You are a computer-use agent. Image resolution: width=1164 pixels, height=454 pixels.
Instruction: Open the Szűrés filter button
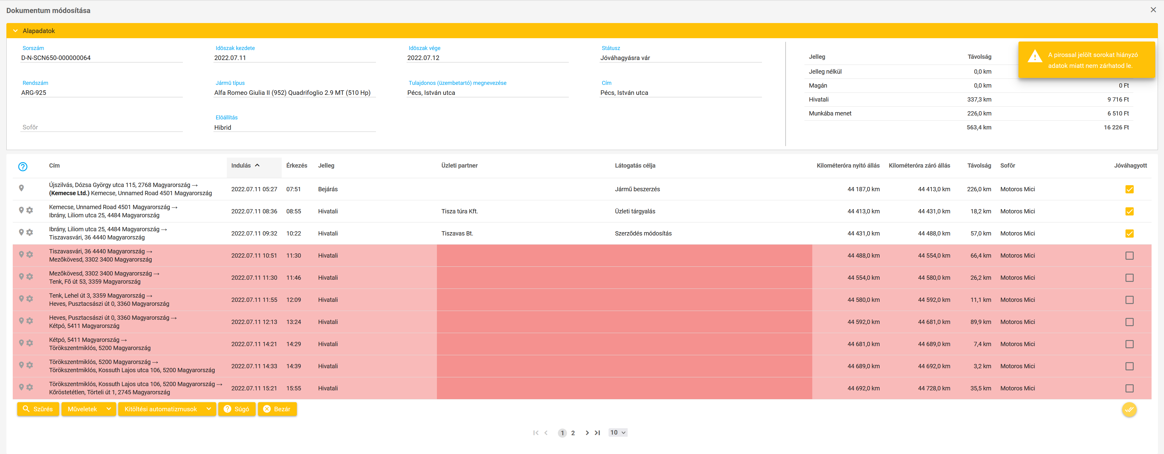pos(38,409)
